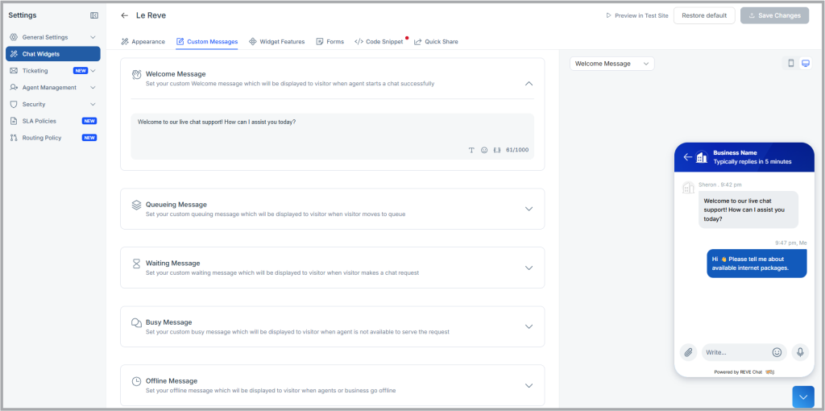Collapse the Welcome Message section
This screenshot has height=411, width=825.
tap(529, 83)
